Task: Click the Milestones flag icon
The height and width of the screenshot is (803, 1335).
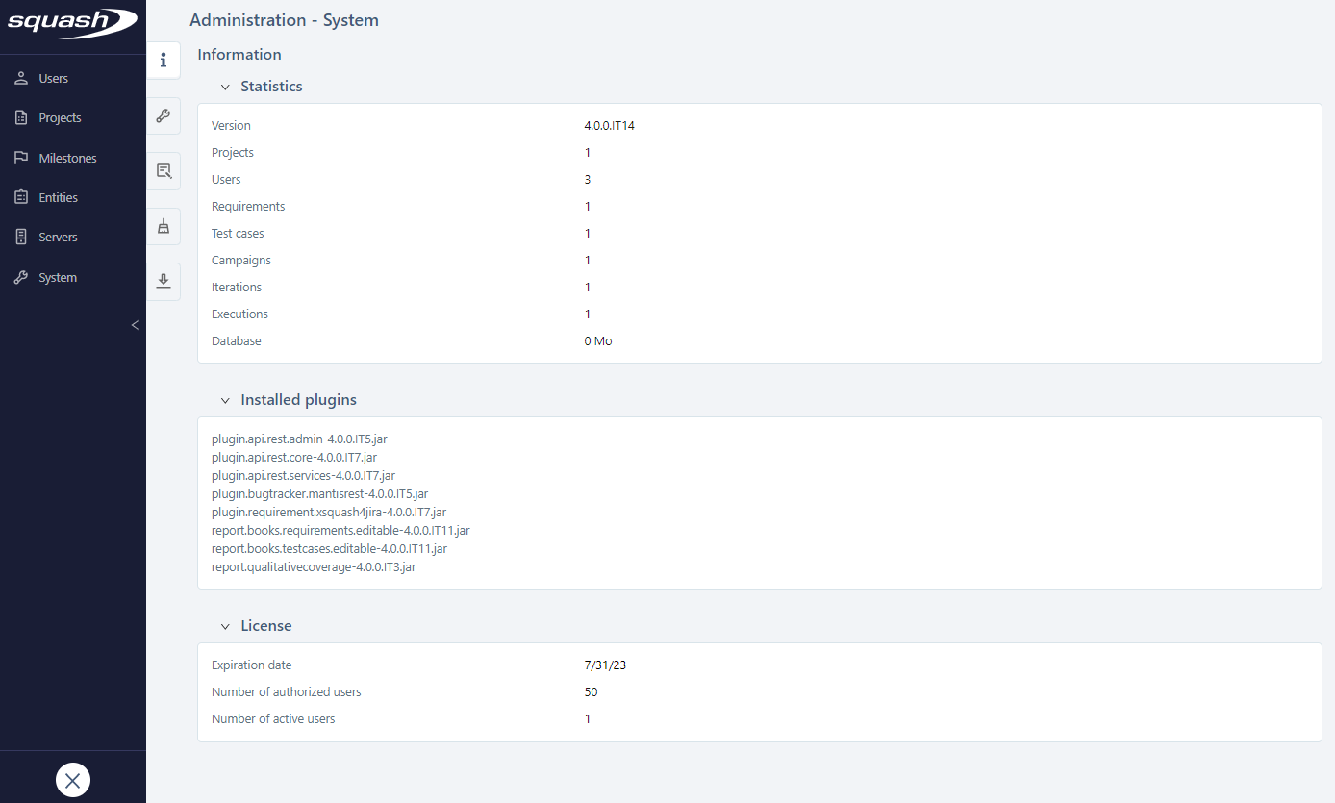Action: point(20,157)
